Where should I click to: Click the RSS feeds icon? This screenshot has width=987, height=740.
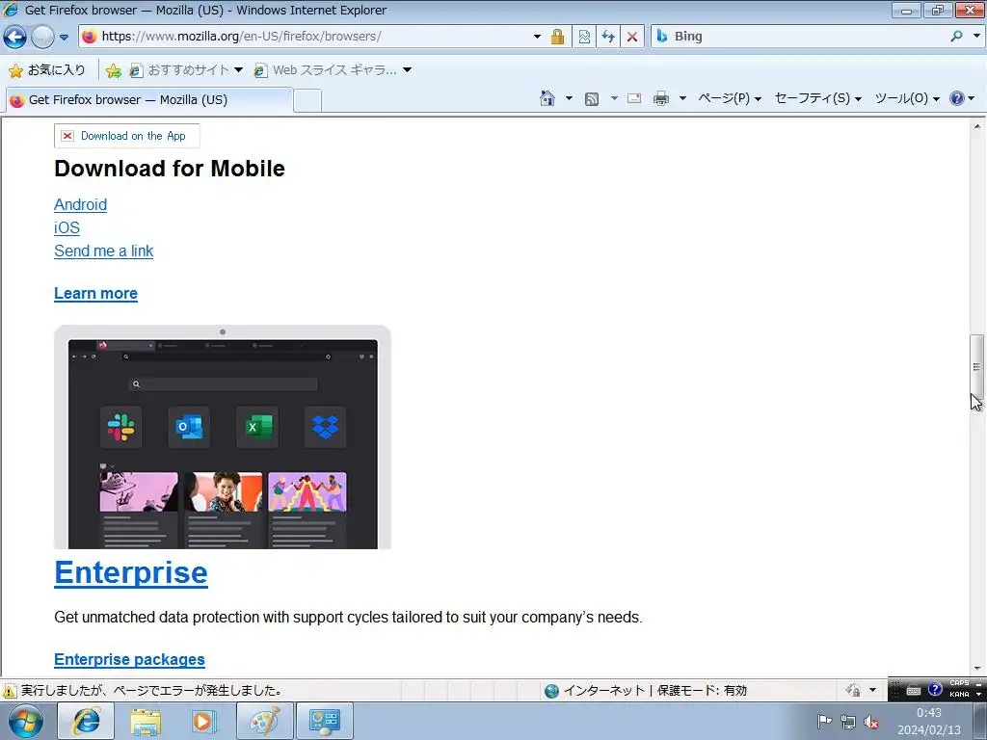coord(592,99)
